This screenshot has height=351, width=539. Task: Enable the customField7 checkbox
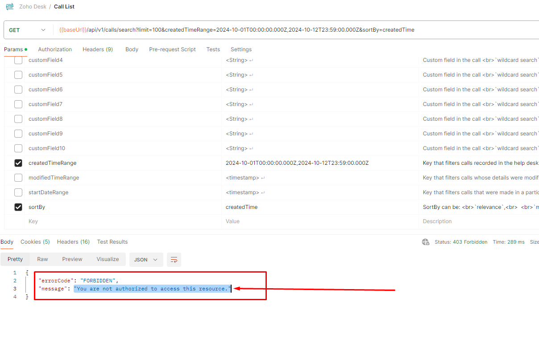click(x=18, y=104)
